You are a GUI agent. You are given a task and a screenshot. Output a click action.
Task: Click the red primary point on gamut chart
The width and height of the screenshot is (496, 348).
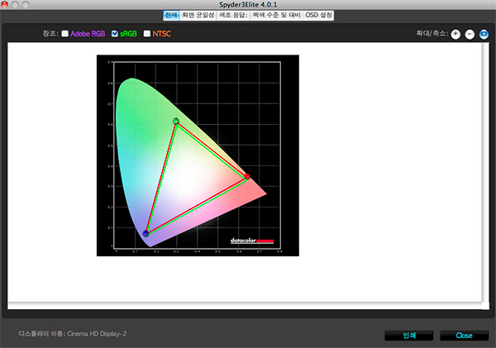tap(246, 176)
